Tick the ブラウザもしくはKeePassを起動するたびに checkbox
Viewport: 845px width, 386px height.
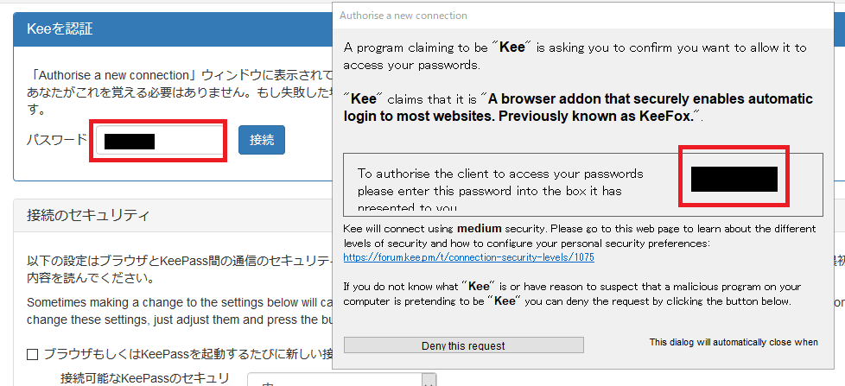pyautogui.click(x=33, y=354)
